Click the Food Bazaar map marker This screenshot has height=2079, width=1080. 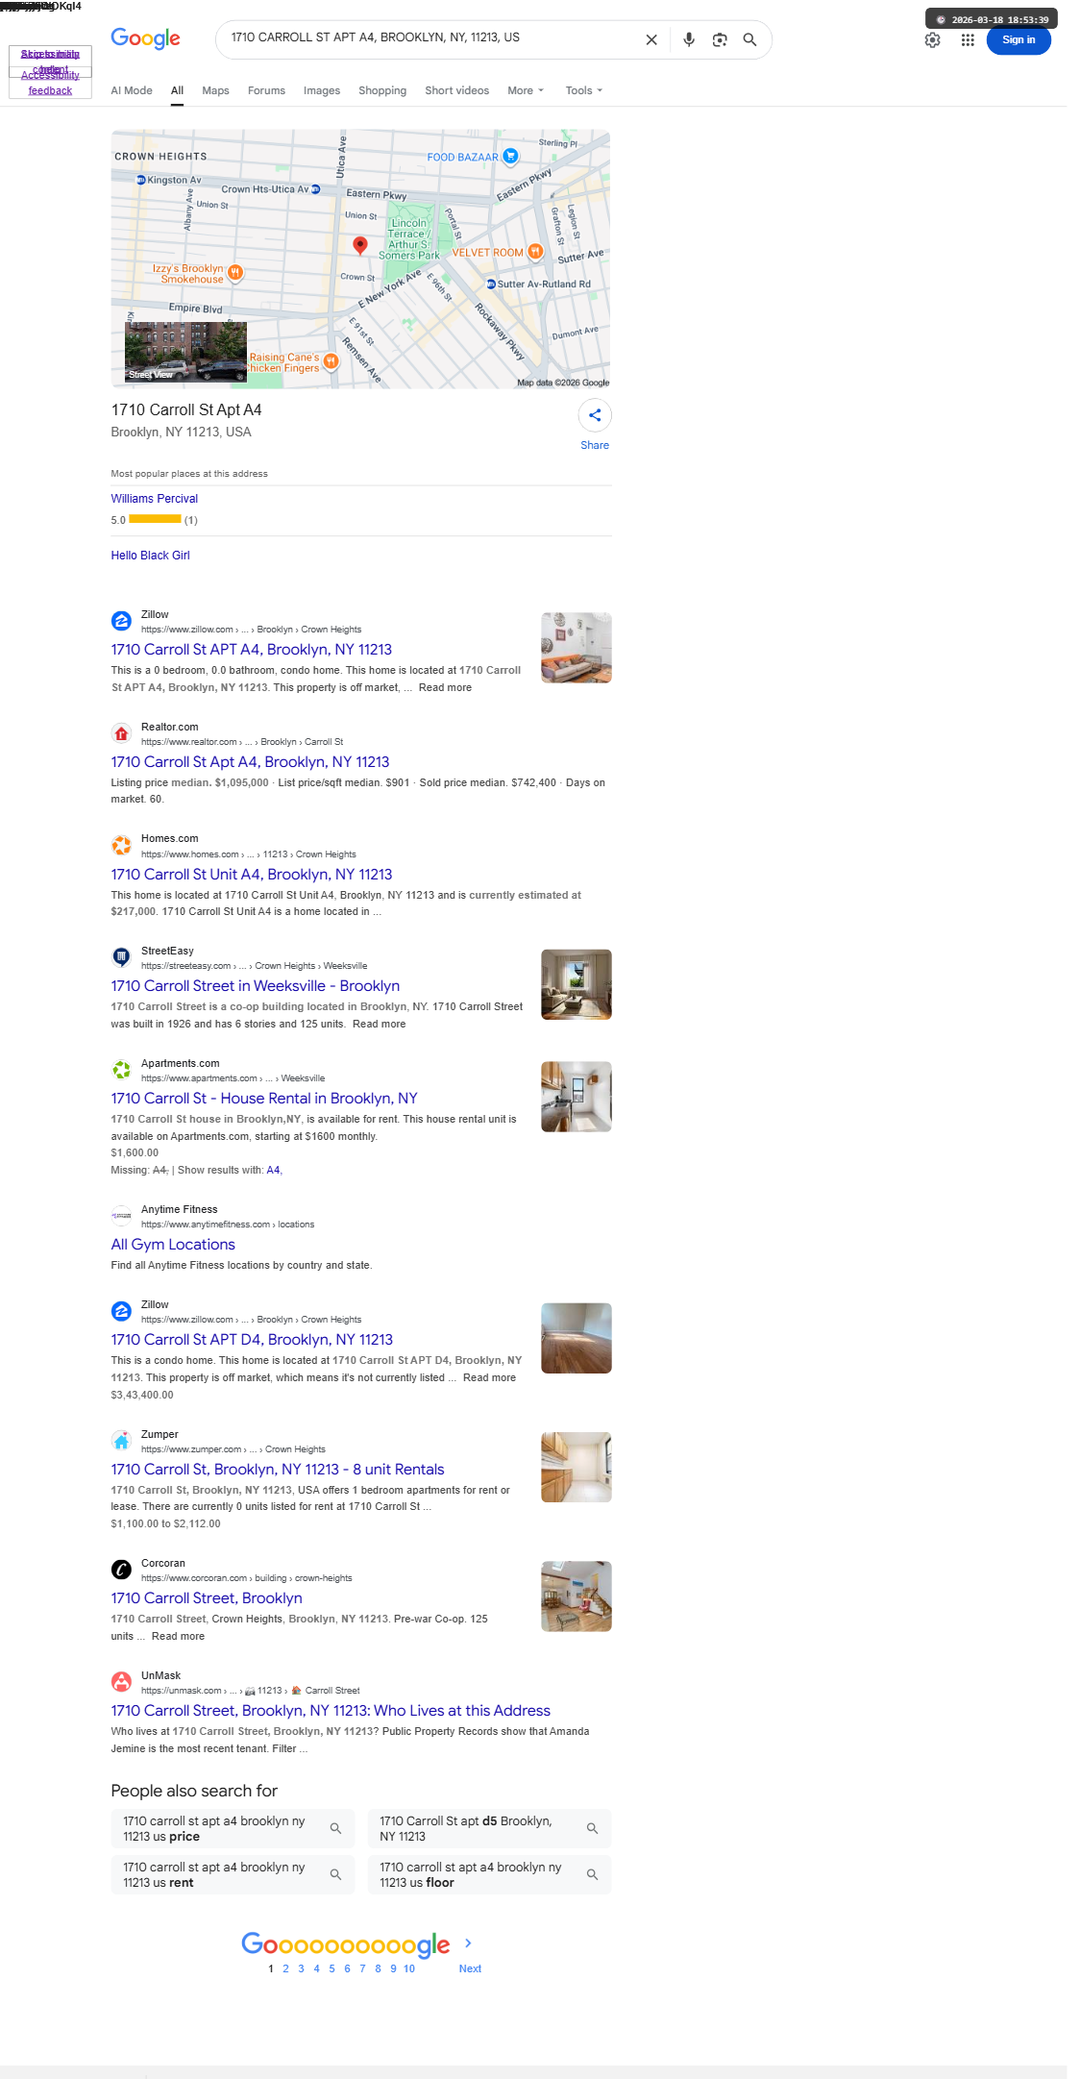(x=511, y=156)
